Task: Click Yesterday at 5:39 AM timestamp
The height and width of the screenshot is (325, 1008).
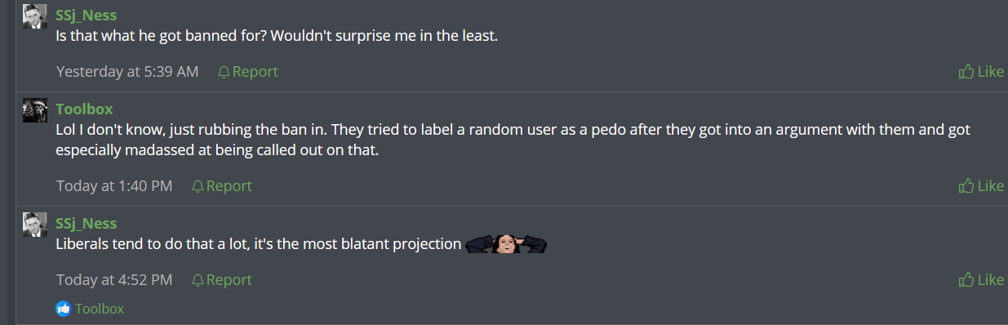Action: click(x=127, y=72)
